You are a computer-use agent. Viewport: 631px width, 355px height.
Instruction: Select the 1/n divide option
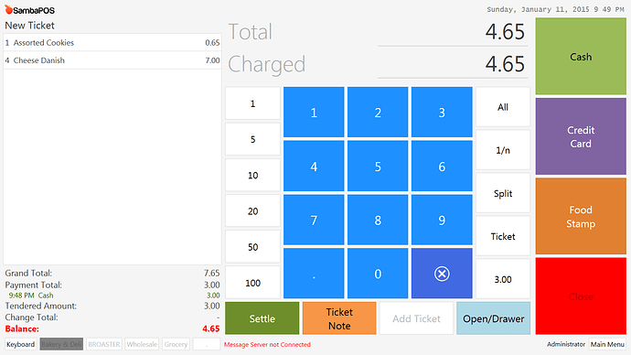tap(503, 150)
